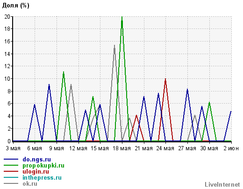Click the green peak near 10 мая
The width and height of the screenshot is (243, 189).
pos(64,73)
